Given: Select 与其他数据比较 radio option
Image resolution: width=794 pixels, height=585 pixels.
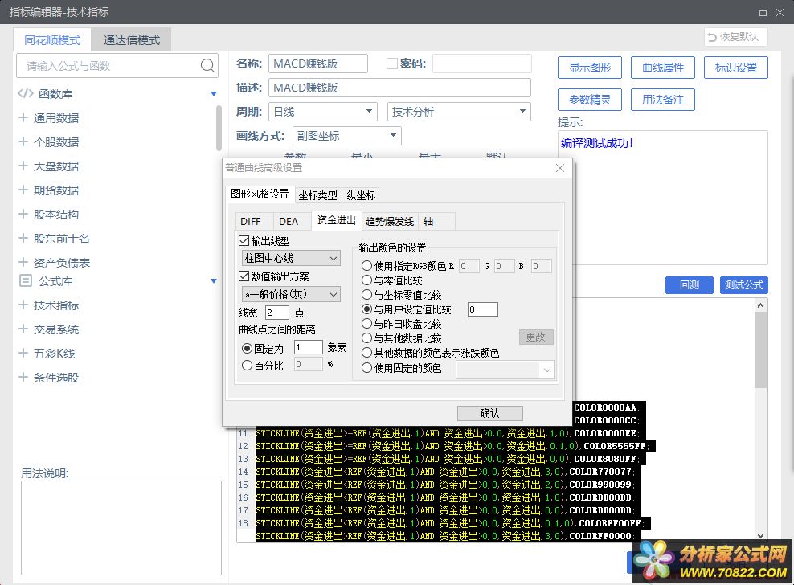Looking at the screenshot, I should [x=366, y=337].
